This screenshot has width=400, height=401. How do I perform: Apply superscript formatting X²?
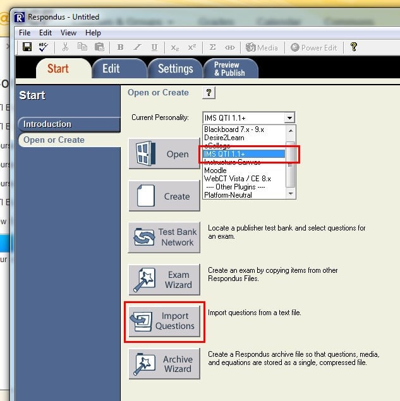pos(192,47)
